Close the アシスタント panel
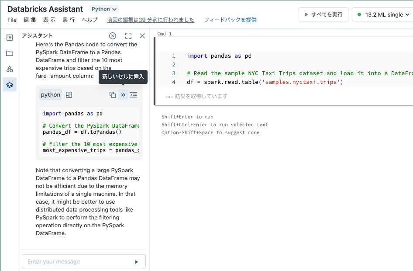Image resolution: width=413 pixels, height=271 pixels. [142, 36]
